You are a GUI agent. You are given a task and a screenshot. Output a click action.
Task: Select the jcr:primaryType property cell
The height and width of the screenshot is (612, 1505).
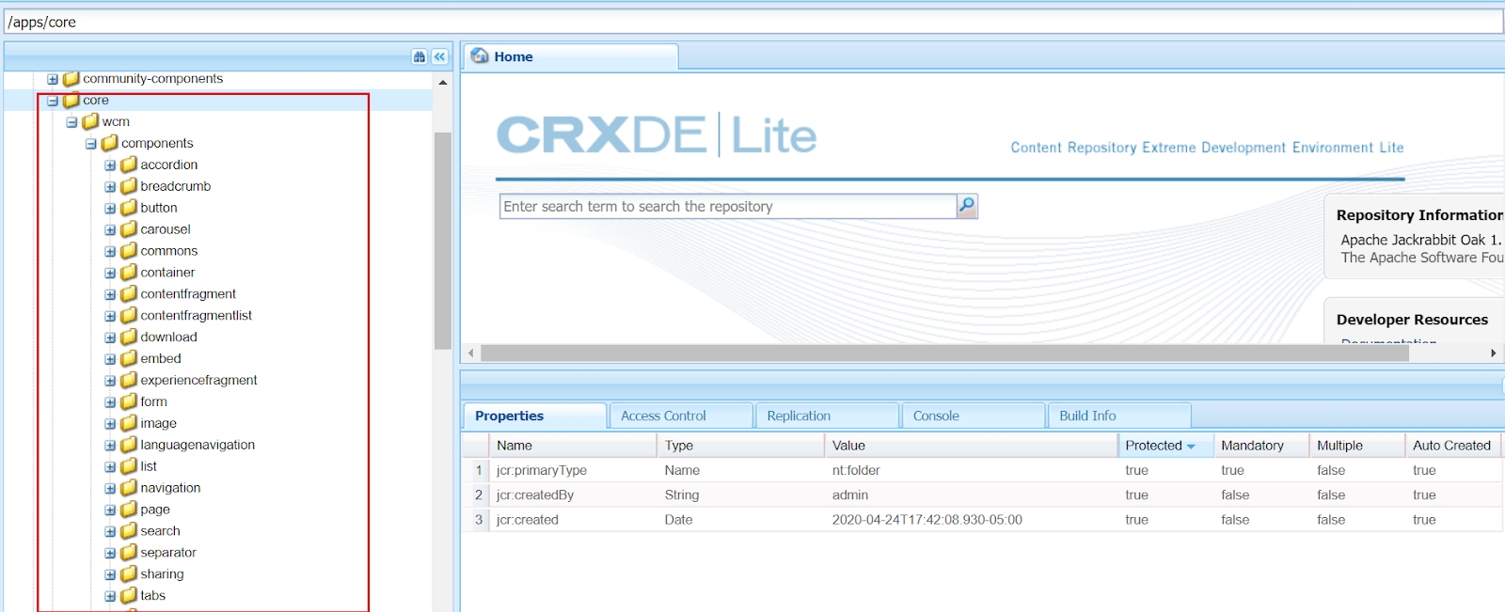point(573,470)
